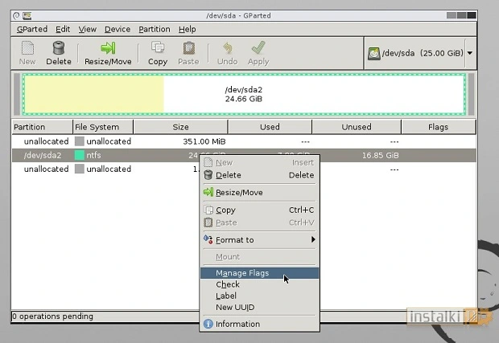Click the green ntfs color swatch
499x343 pixels.
[x=80, y=155]
